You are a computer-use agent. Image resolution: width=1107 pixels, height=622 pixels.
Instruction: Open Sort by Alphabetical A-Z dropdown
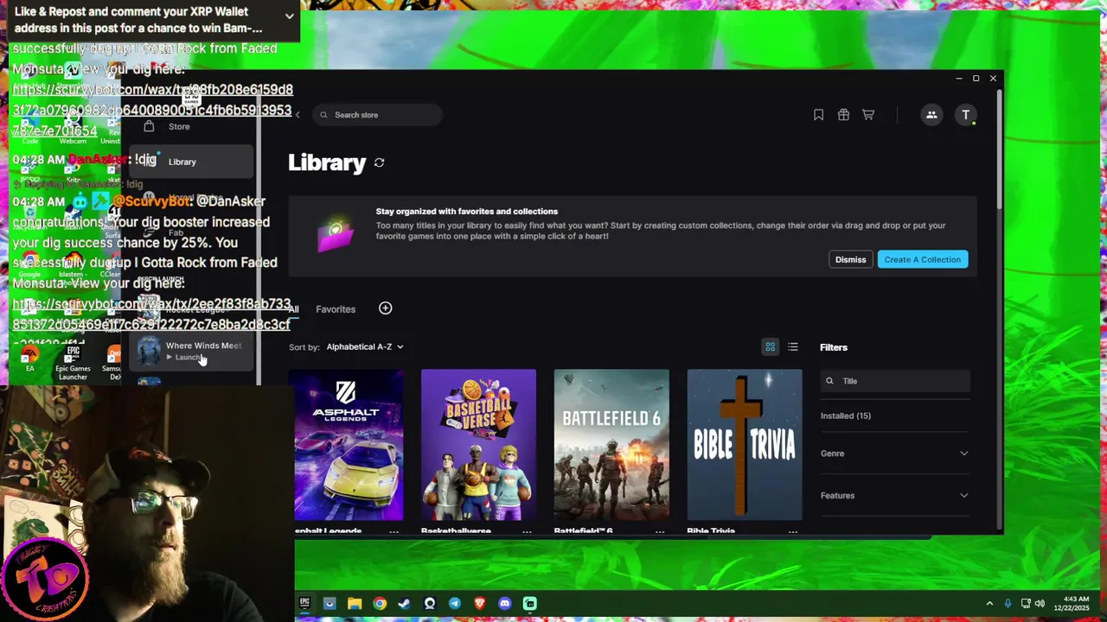[365, 347]
